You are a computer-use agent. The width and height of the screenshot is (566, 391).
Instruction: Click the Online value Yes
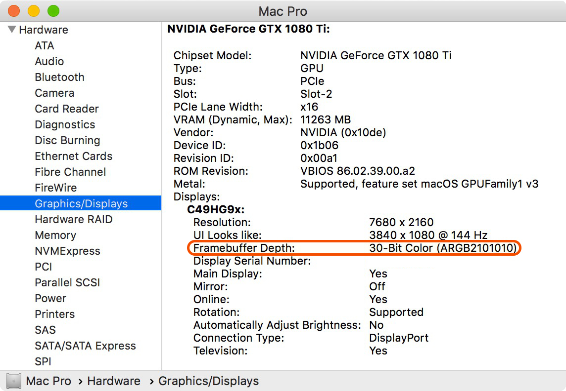point(378,300)
